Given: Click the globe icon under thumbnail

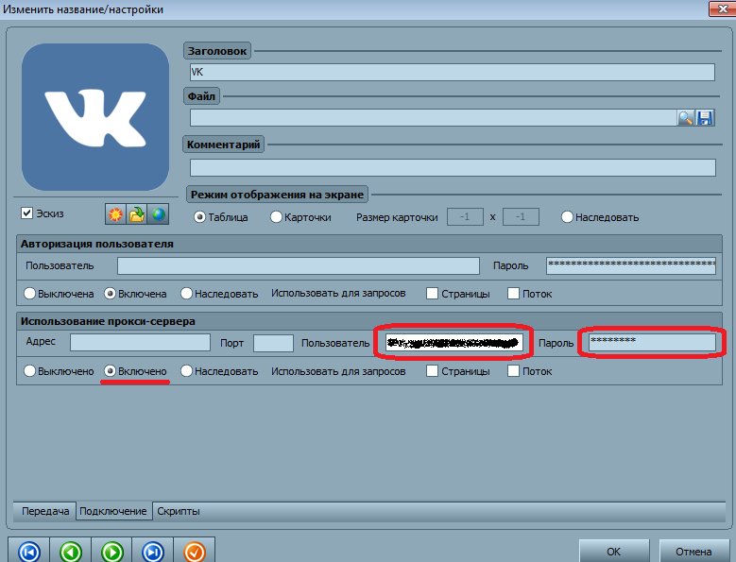Looking at the screenshot, I should point(158,214).
